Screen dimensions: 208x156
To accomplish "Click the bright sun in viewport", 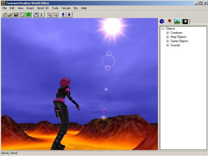I will (112, 26).
